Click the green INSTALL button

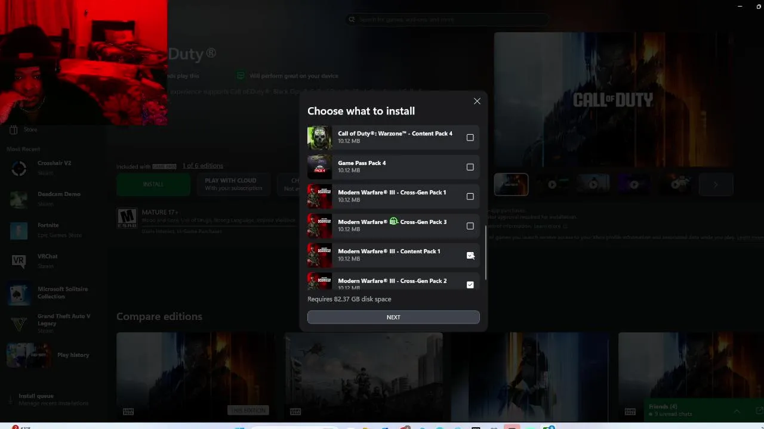[x=153, y=184]
